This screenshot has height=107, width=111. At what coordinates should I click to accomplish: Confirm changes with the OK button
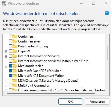tap(70, 102)
